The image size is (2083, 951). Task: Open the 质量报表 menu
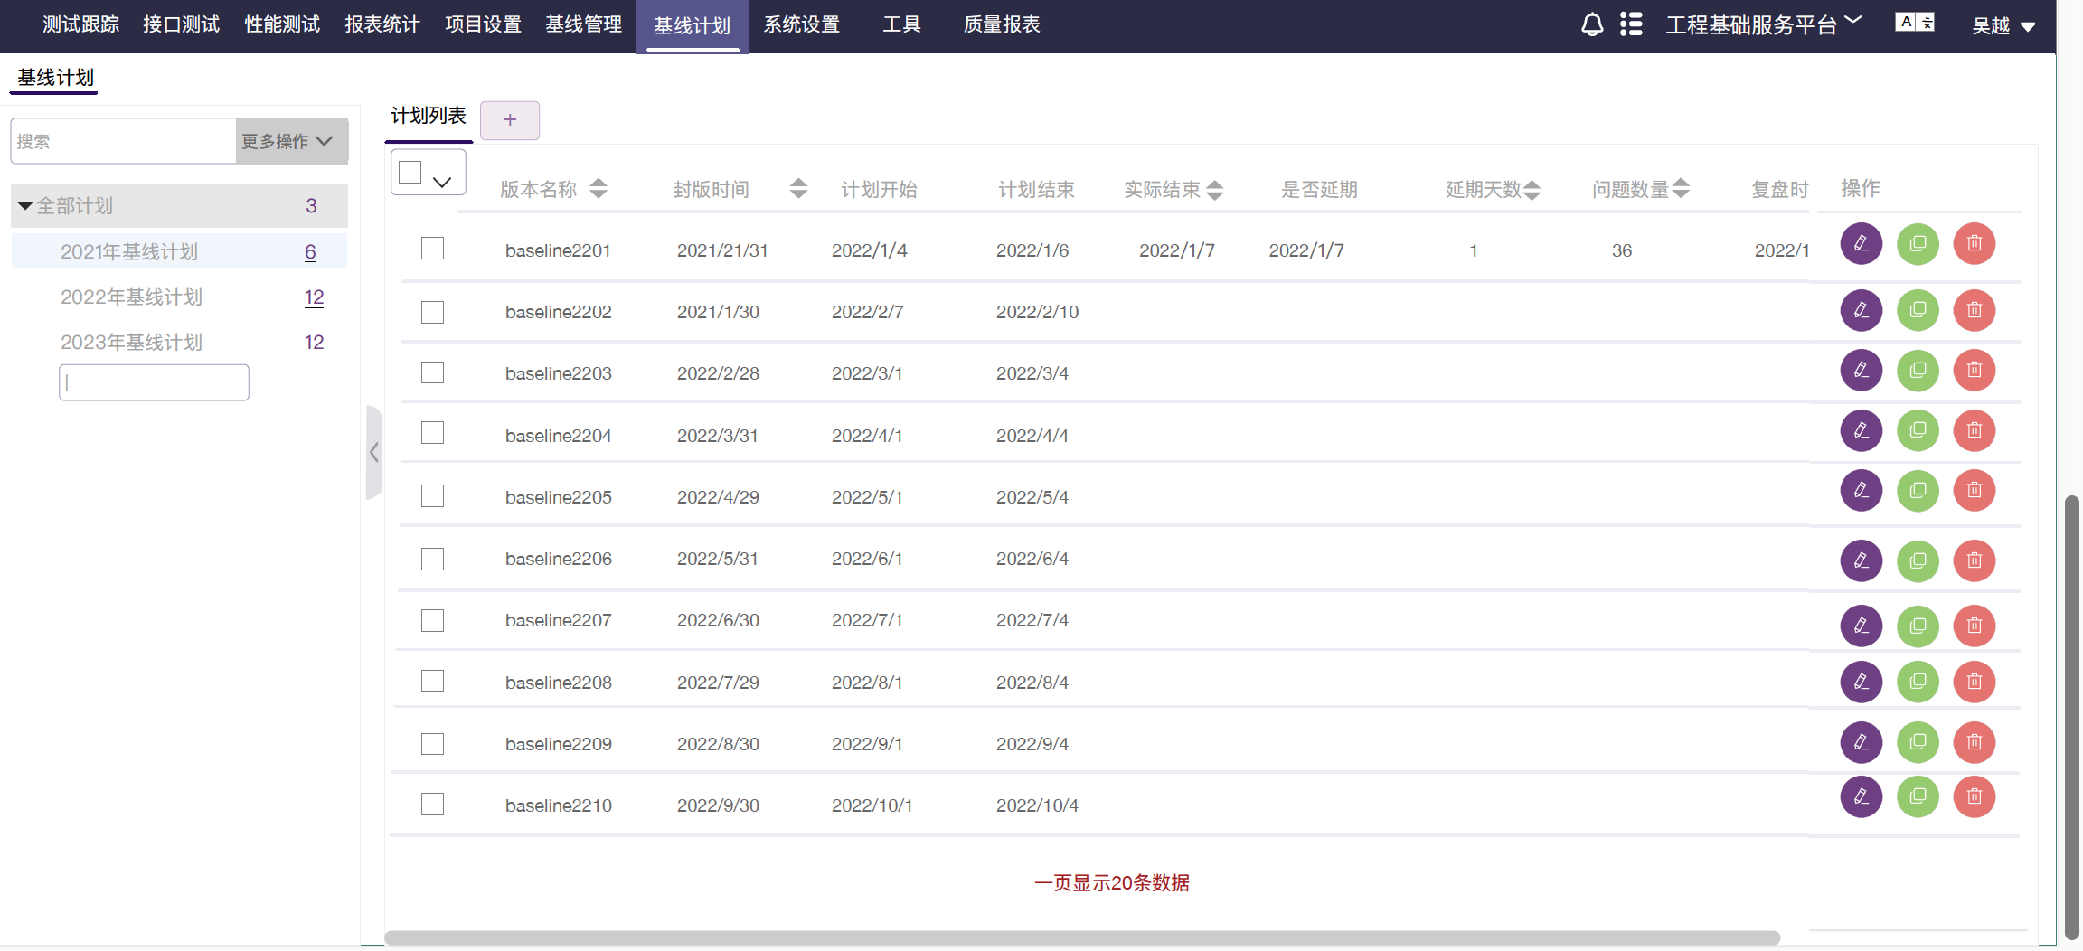tap(1002, 24)
